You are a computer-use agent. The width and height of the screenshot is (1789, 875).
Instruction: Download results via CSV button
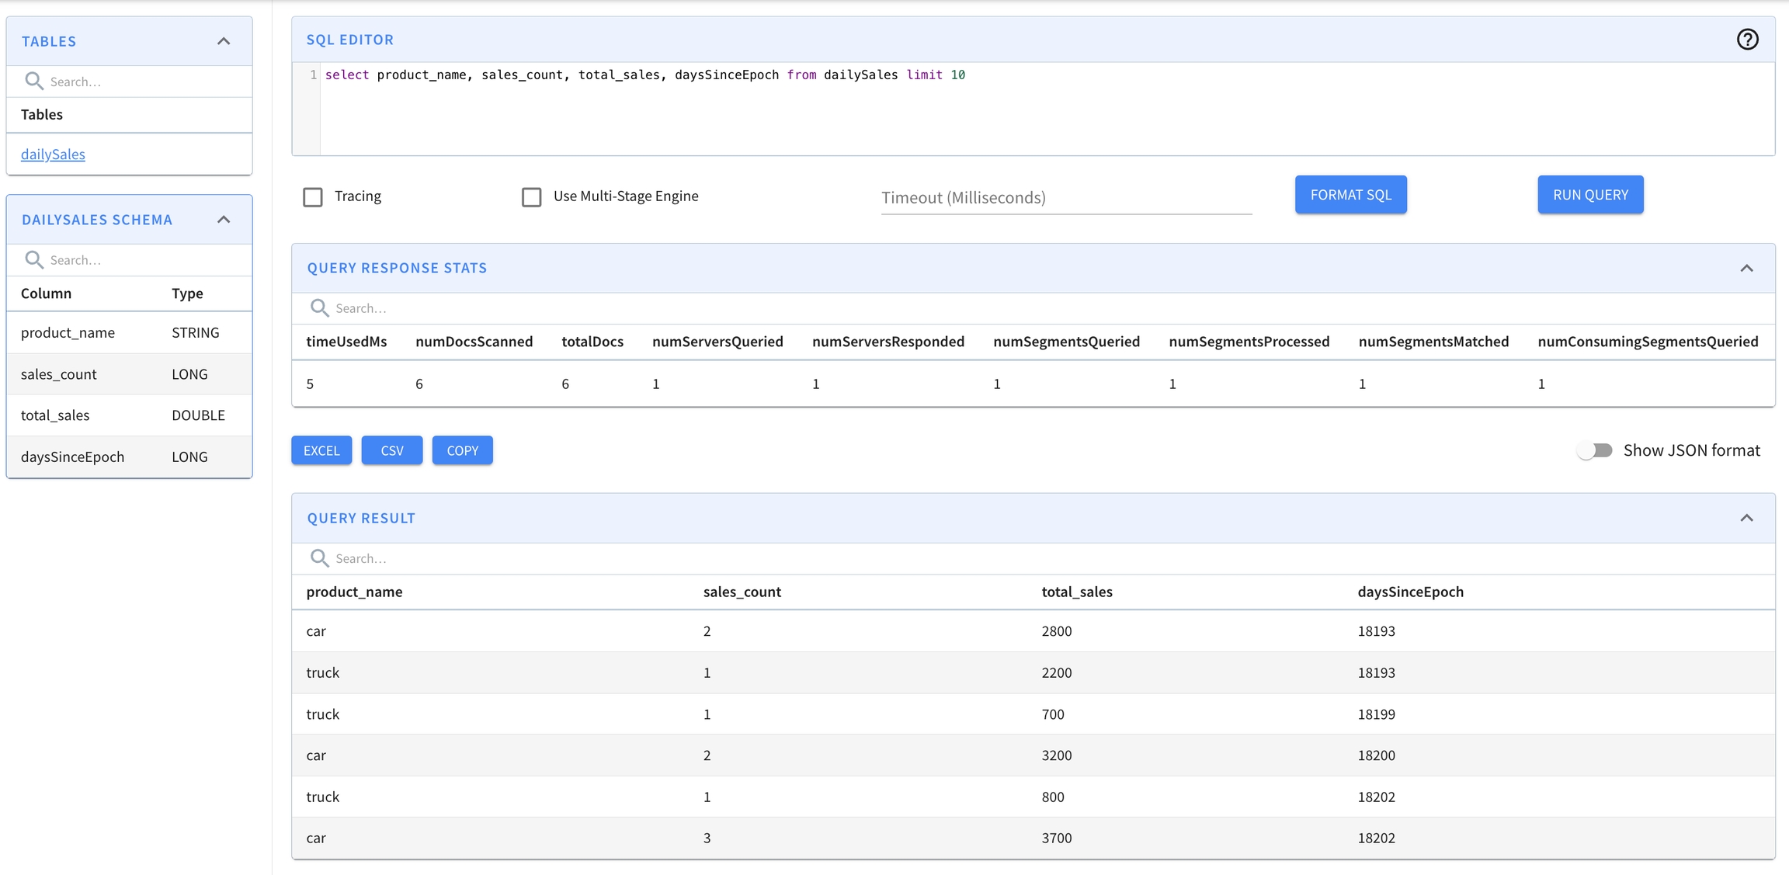[392, 450]
